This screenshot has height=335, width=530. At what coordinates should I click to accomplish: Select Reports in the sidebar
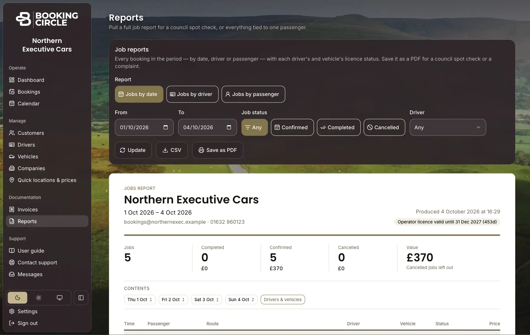[47, 221]
